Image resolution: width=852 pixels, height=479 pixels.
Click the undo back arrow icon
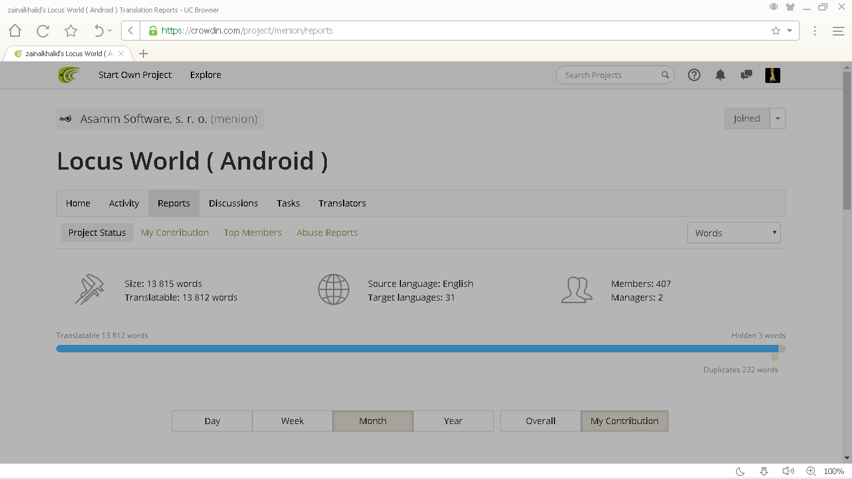click(x=99, y=31)
